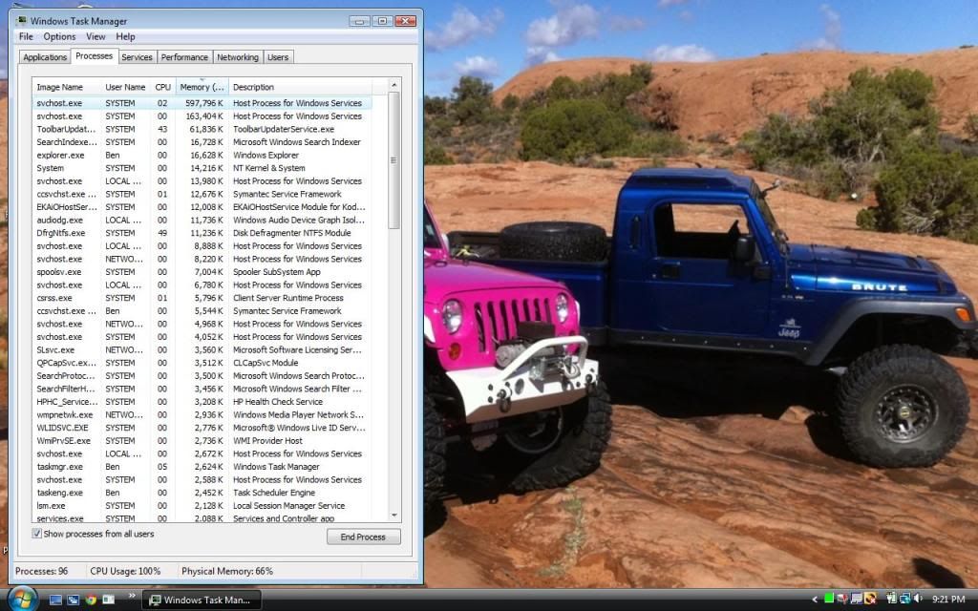Select the Processes tab
Image resolution: width=978 pixels, height=611 pixels.
coord(95,56)
